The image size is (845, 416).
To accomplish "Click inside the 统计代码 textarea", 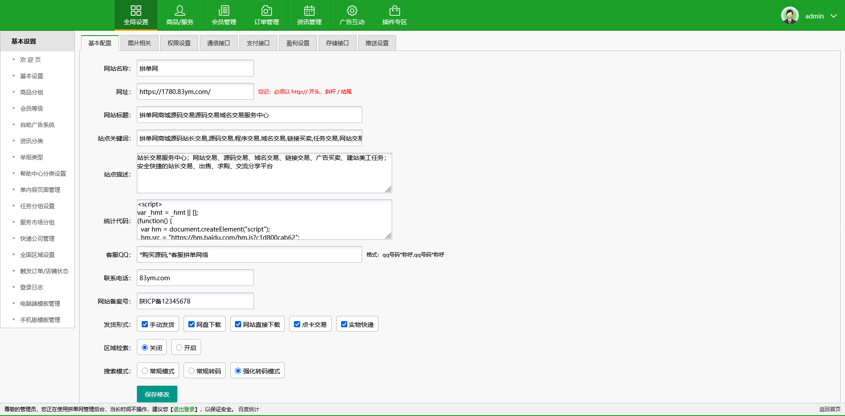I will tap(265, 220).
